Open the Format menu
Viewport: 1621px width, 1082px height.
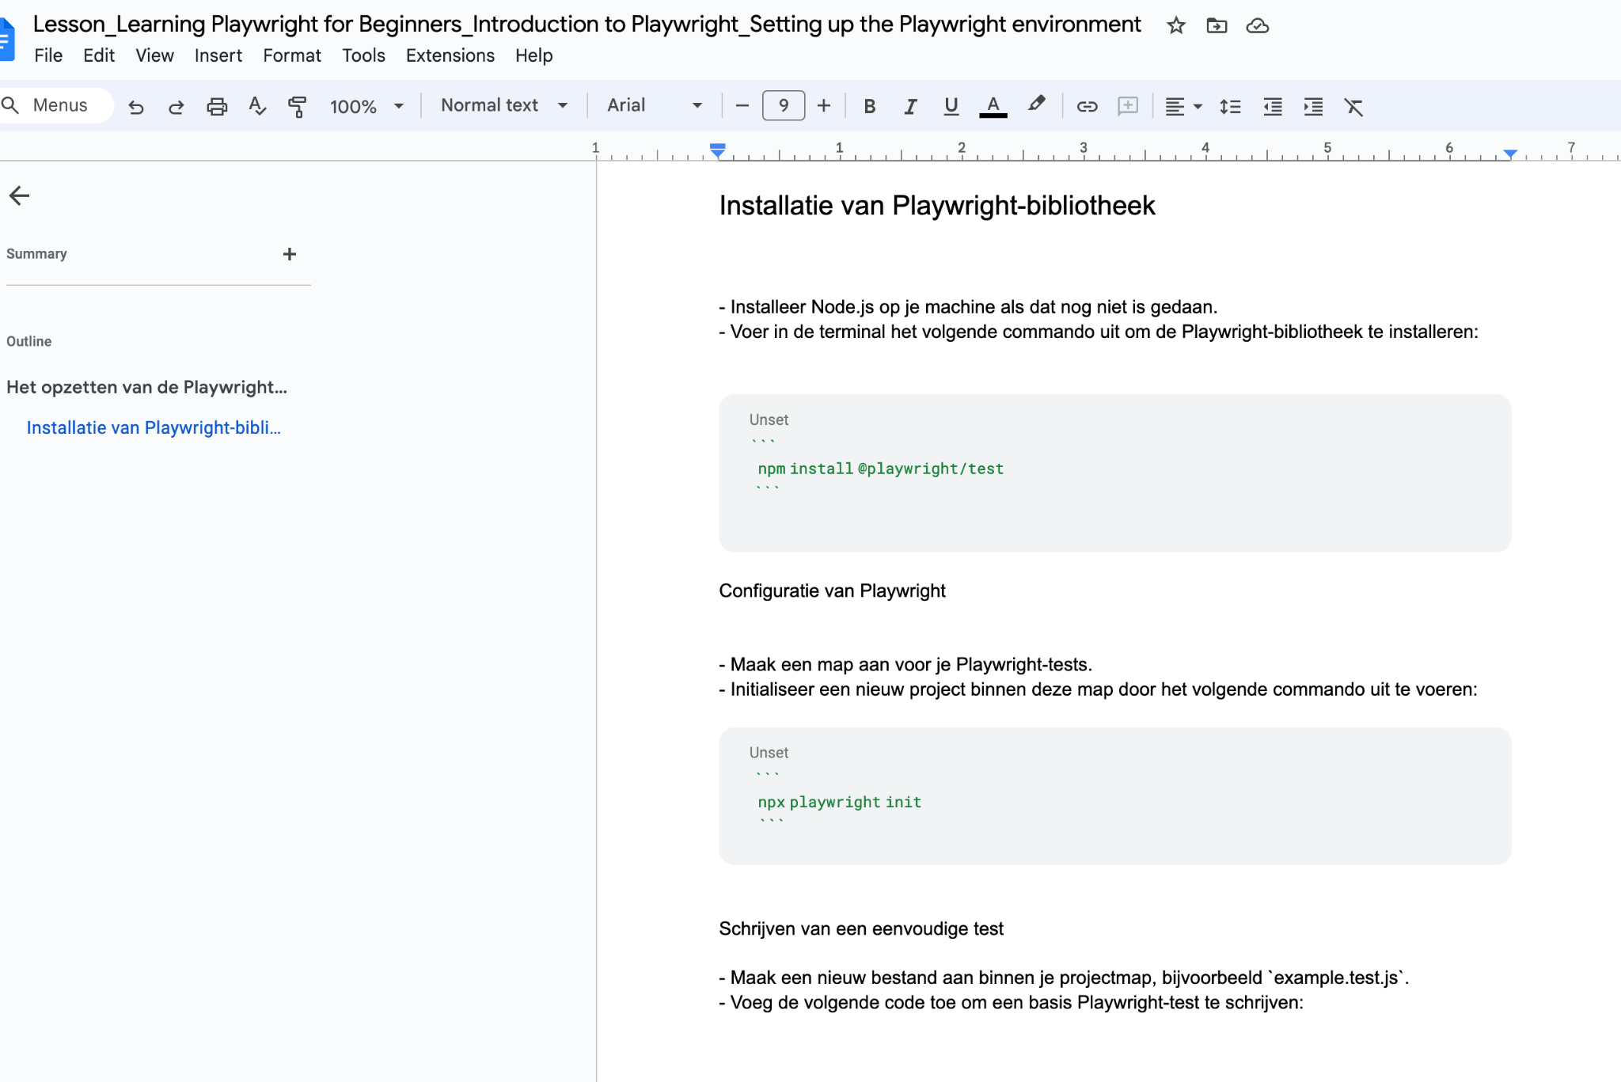[292, 55]
